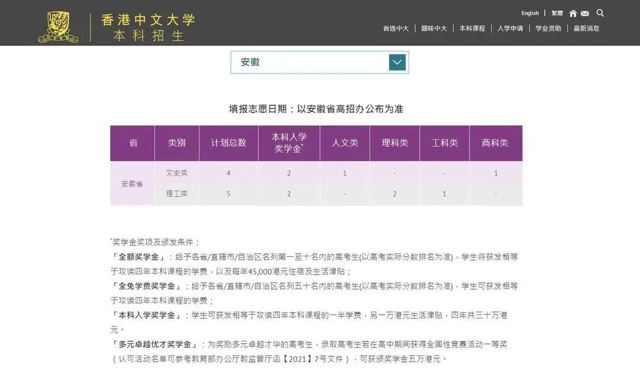This screenshot has height=387, width=640.
Task: Click the 计划总数 value 5 for 理工类
Action: point(229,194)
